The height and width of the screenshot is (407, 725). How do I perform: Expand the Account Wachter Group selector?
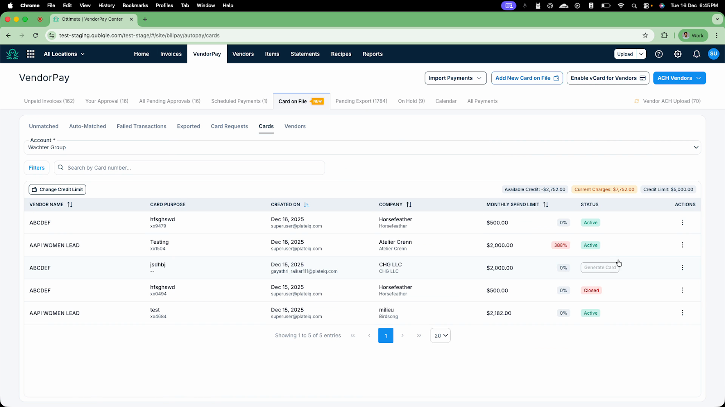tap(362, 147)
